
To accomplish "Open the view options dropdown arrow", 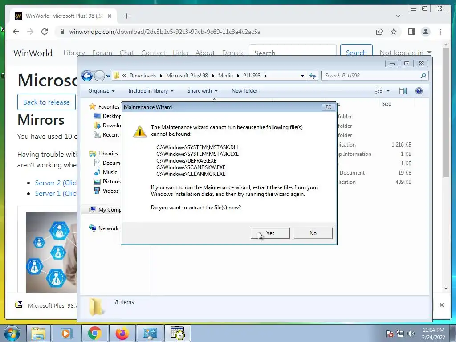I will tap(388, 91).
